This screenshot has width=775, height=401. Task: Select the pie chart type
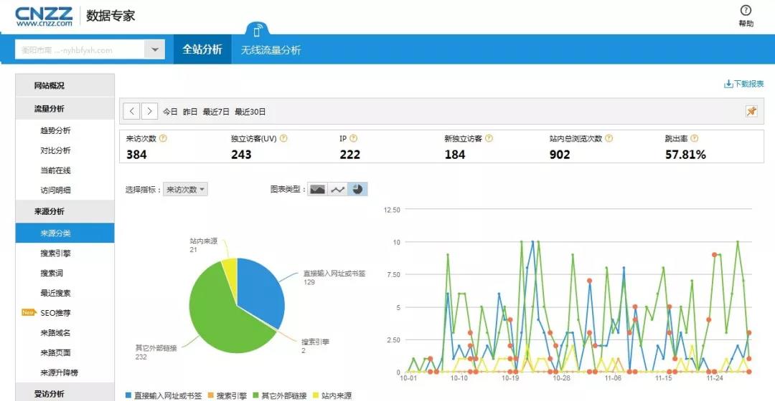point(357,190)
